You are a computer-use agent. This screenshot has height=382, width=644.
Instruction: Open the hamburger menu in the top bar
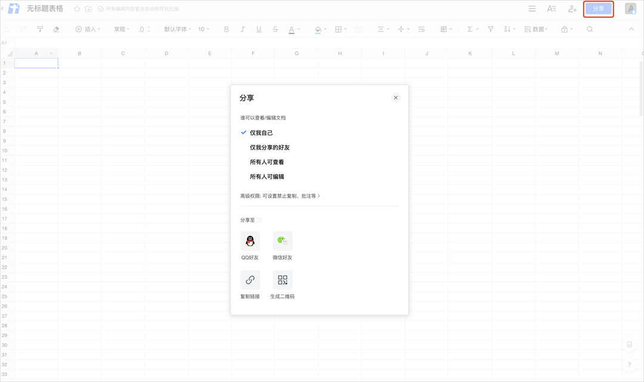(x=532, y=8)
